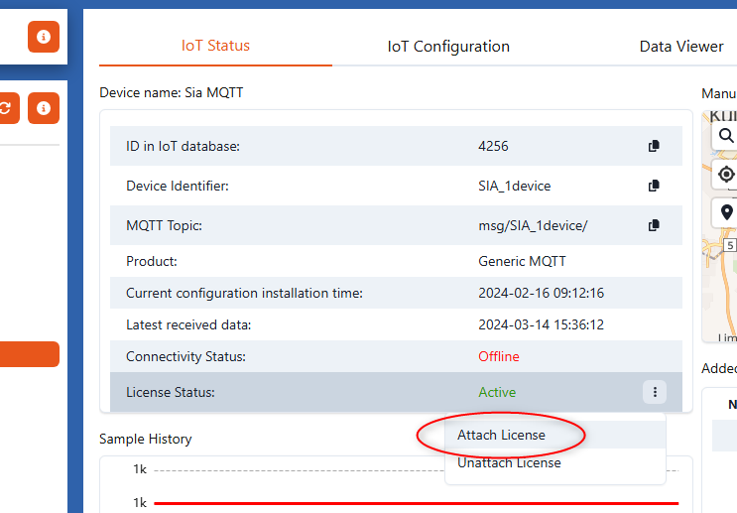Click the map locate crosshair icon
The image size is (737, 513).
[726, 175]
